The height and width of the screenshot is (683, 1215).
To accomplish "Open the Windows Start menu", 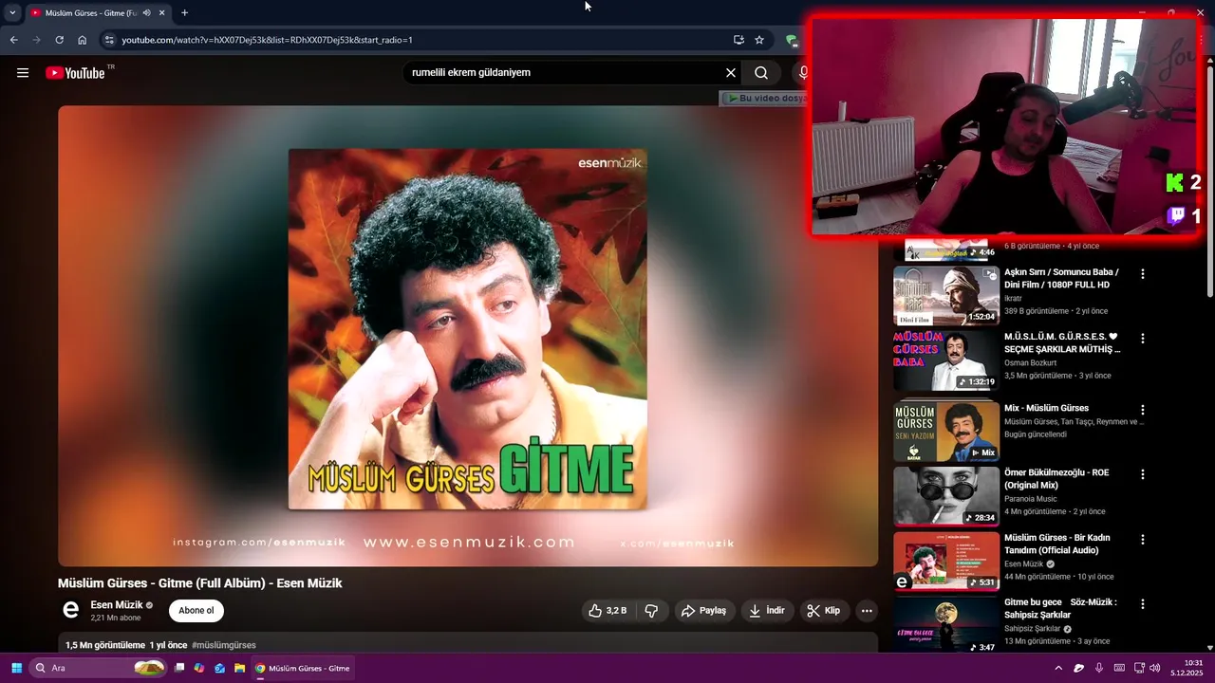I will pos(16,668).
